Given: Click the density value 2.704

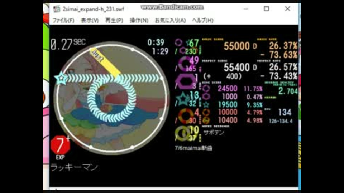Looking at the screenshot, I should coord(288,91).
